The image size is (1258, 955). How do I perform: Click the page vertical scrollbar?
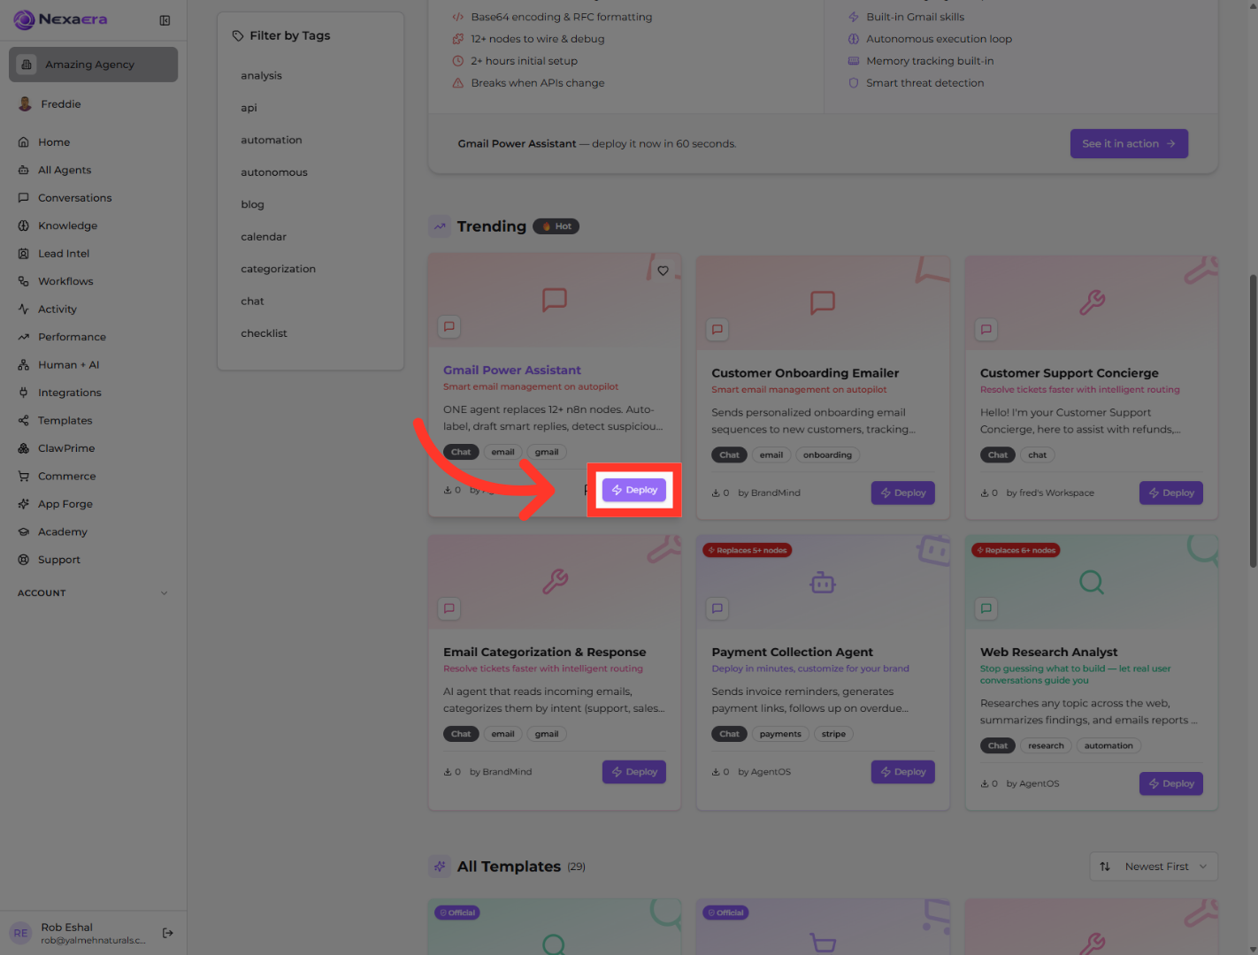pyautogui.click(x=1253, y=421)
